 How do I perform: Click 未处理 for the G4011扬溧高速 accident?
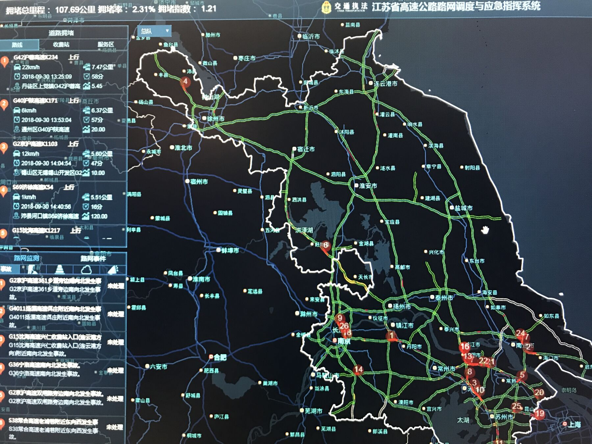click(116, 314)
